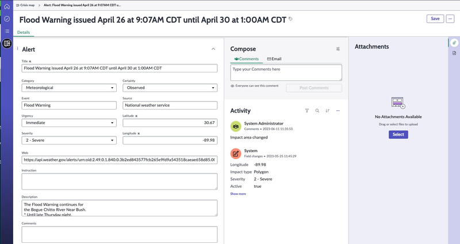Click the alert breadcrumb tab title

click(x=82, y=5)
